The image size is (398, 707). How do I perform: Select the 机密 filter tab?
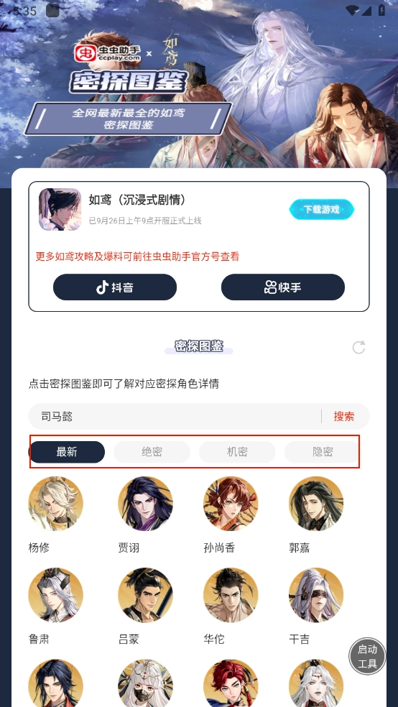[x=237, y=452]
